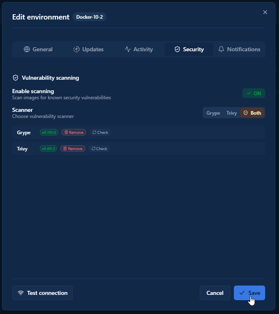This screenshot has height=314, width=279.
Task: Click the Test connection button
Action: [42, 293]
